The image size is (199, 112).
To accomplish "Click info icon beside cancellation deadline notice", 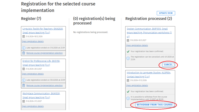I will click(128, 58).
